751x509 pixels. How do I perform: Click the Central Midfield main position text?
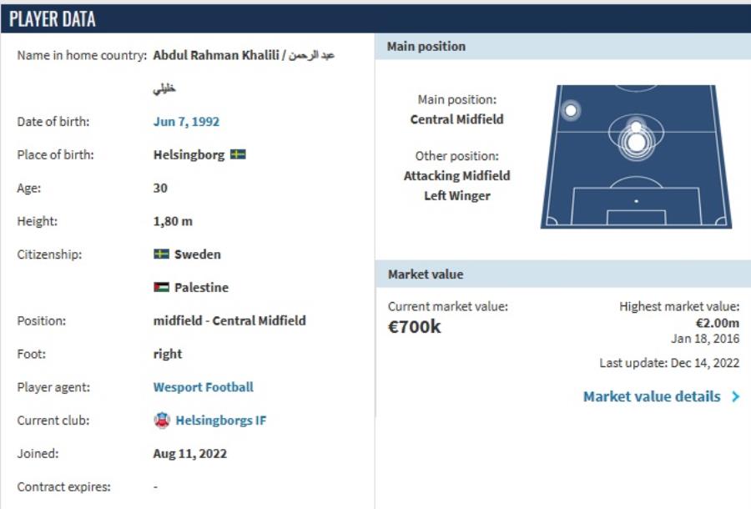click(456, 119)
